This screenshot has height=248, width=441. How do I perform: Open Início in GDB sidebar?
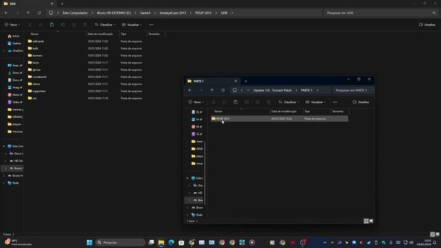pyautogui.click(x=14, y=36)
